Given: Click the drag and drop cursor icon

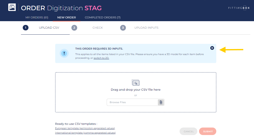Looking at the screenshot, I should (136, 83).
